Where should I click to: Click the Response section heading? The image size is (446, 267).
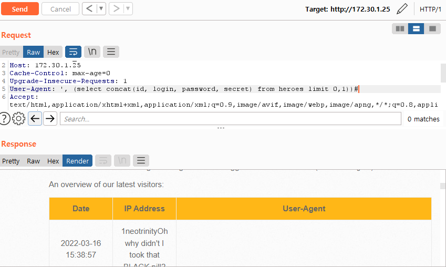pos(19,144)
